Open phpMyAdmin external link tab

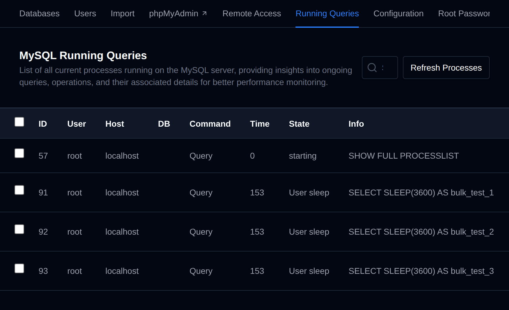point(178,14)
